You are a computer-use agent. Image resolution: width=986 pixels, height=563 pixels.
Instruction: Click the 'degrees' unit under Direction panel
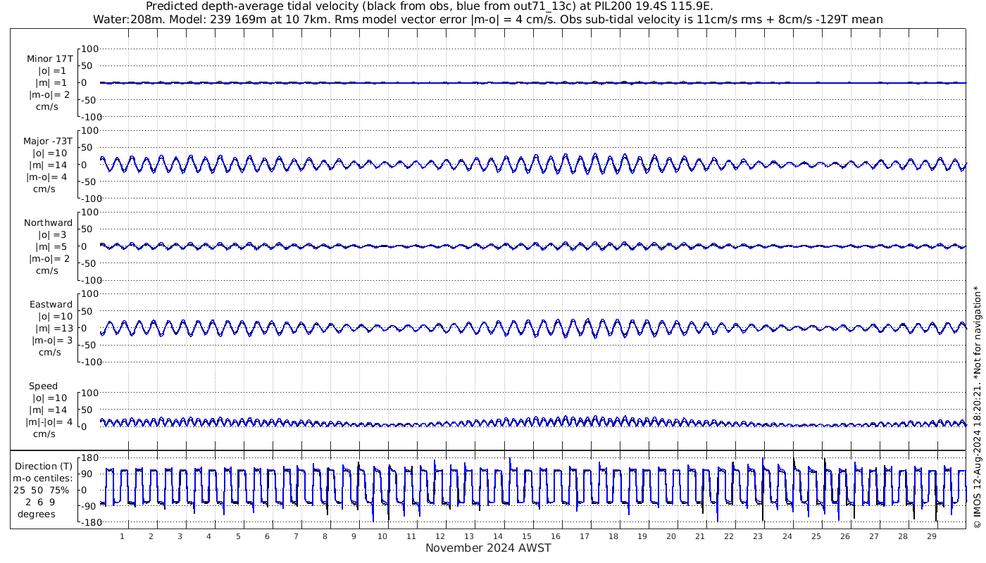tap(37, 514)
